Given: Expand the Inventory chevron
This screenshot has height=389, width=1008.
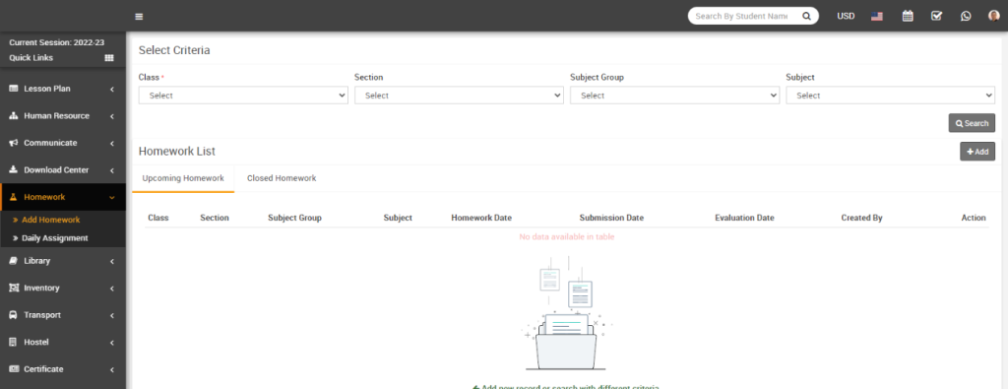Looking at the screenshot, I should (x=112, y=289).
